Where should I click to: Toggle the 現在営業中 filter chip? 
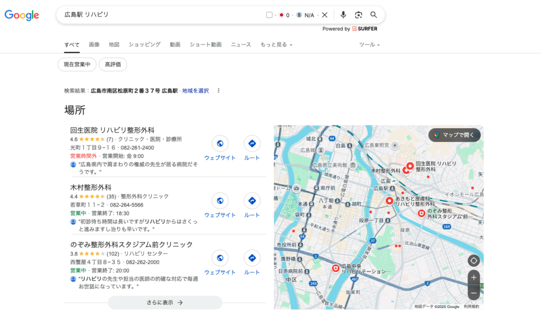[77, 64]
